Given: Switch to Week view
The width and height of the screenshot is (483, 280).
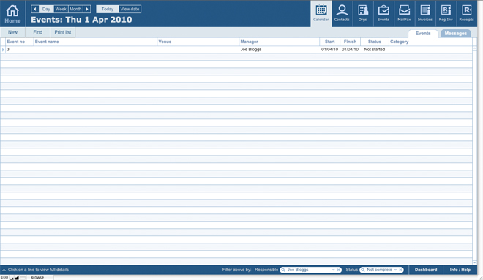Looking at the screenshot, I should tap(61, 9).
